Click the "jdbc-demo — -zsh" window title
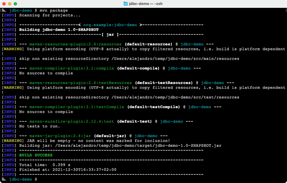 point(146,4)
